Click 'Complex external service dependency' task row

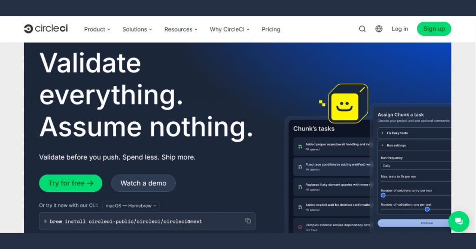tap(332, 226)
